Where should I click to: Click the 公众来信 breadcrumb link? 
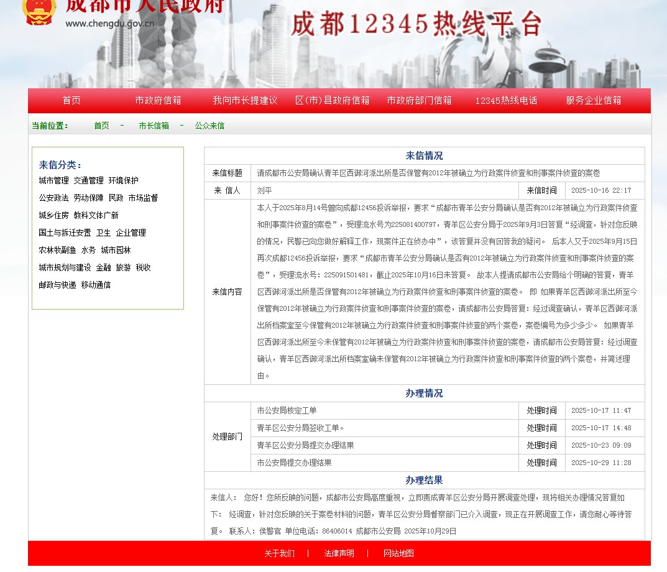tap(209, 126)
